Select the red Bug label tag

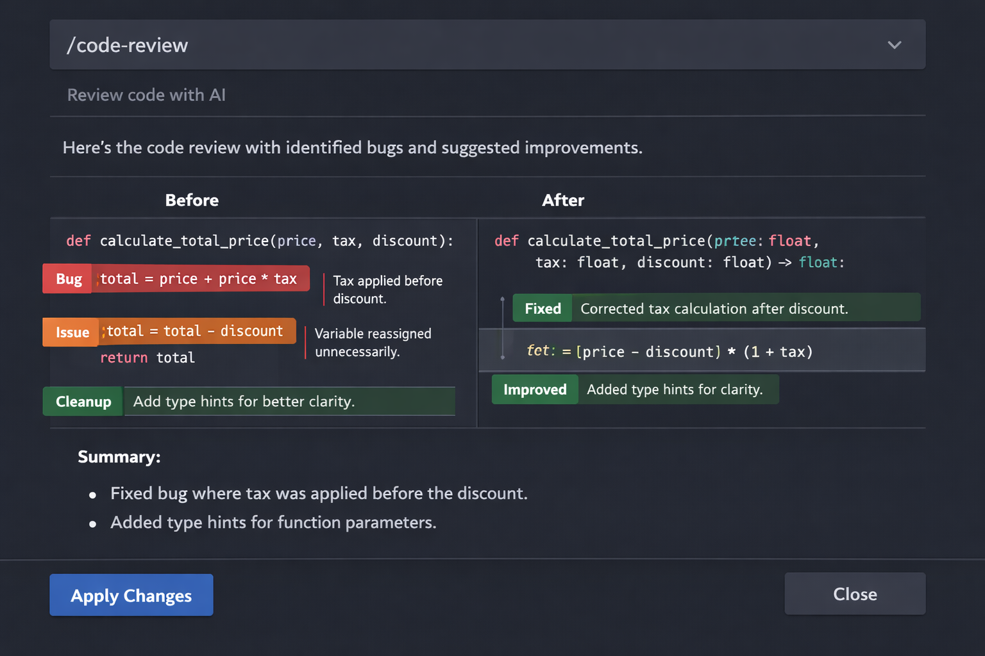pos(68,279)
